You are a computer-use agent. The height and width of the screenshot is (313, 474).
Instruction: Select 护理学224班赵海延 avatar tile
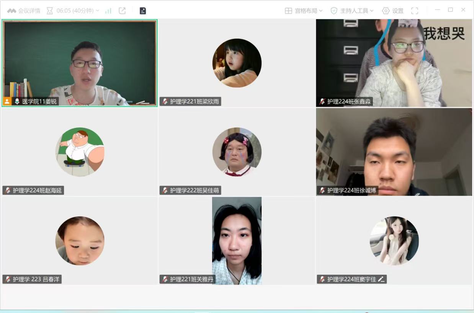80,152
